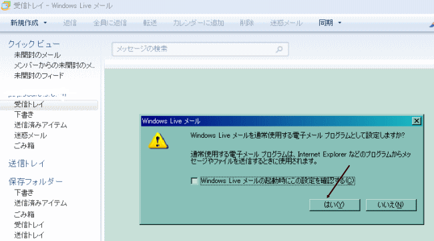The width and height of the screenshot is (434, 241).
Task: Click the 迷惑メール toolbar item
Action: tap(286, 23)
